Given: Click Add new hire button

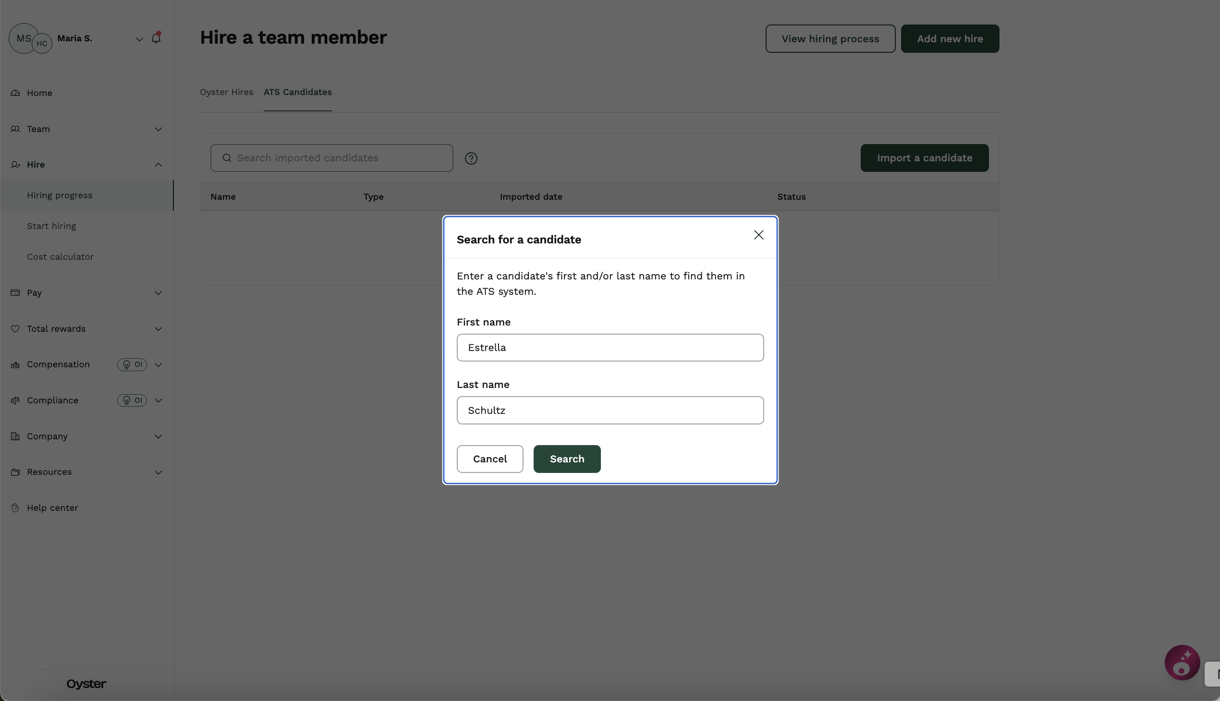Looking at the screenshot, I should point(950,38).
